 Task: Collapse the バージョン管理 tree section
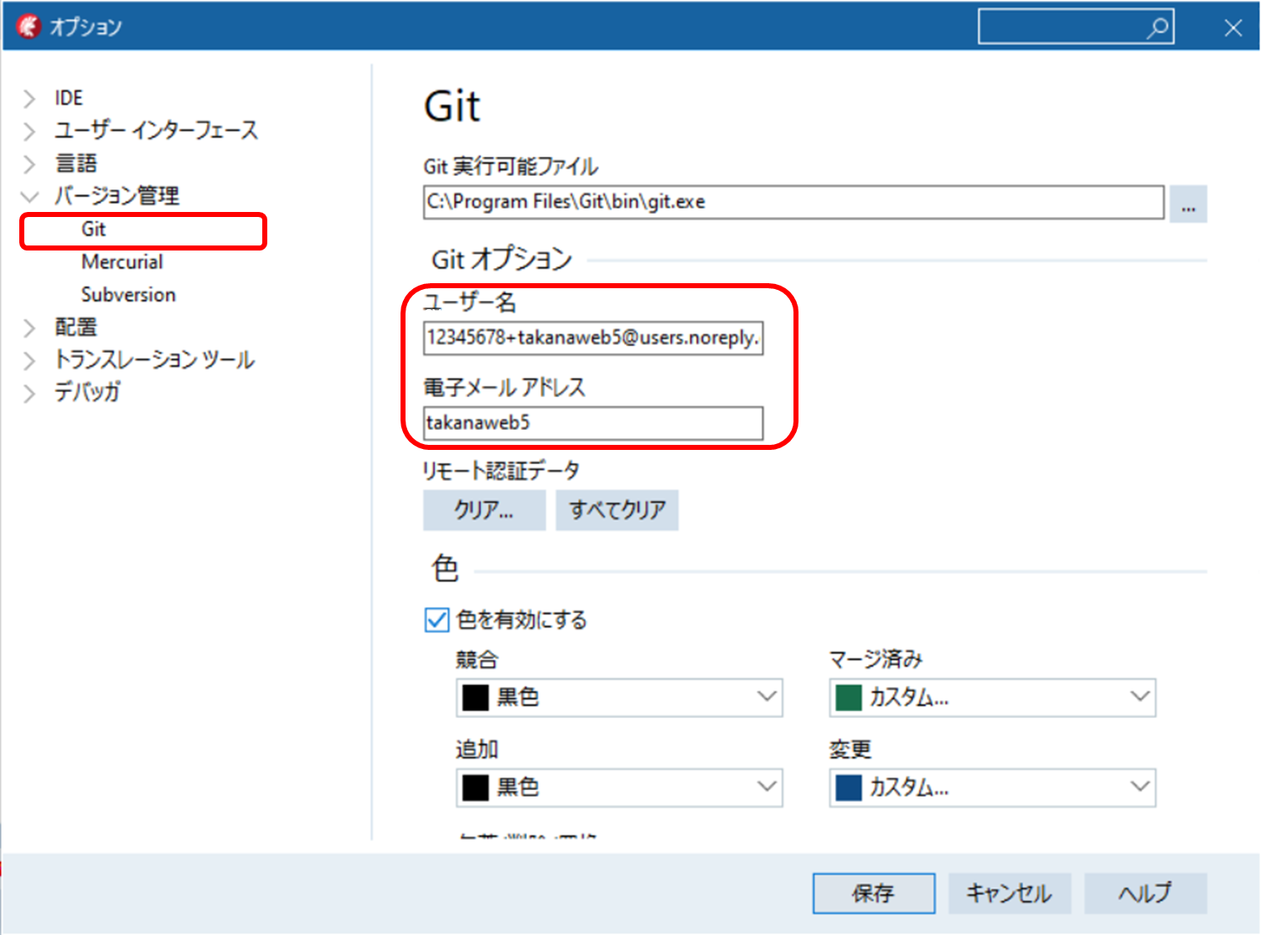click(29, 195)
